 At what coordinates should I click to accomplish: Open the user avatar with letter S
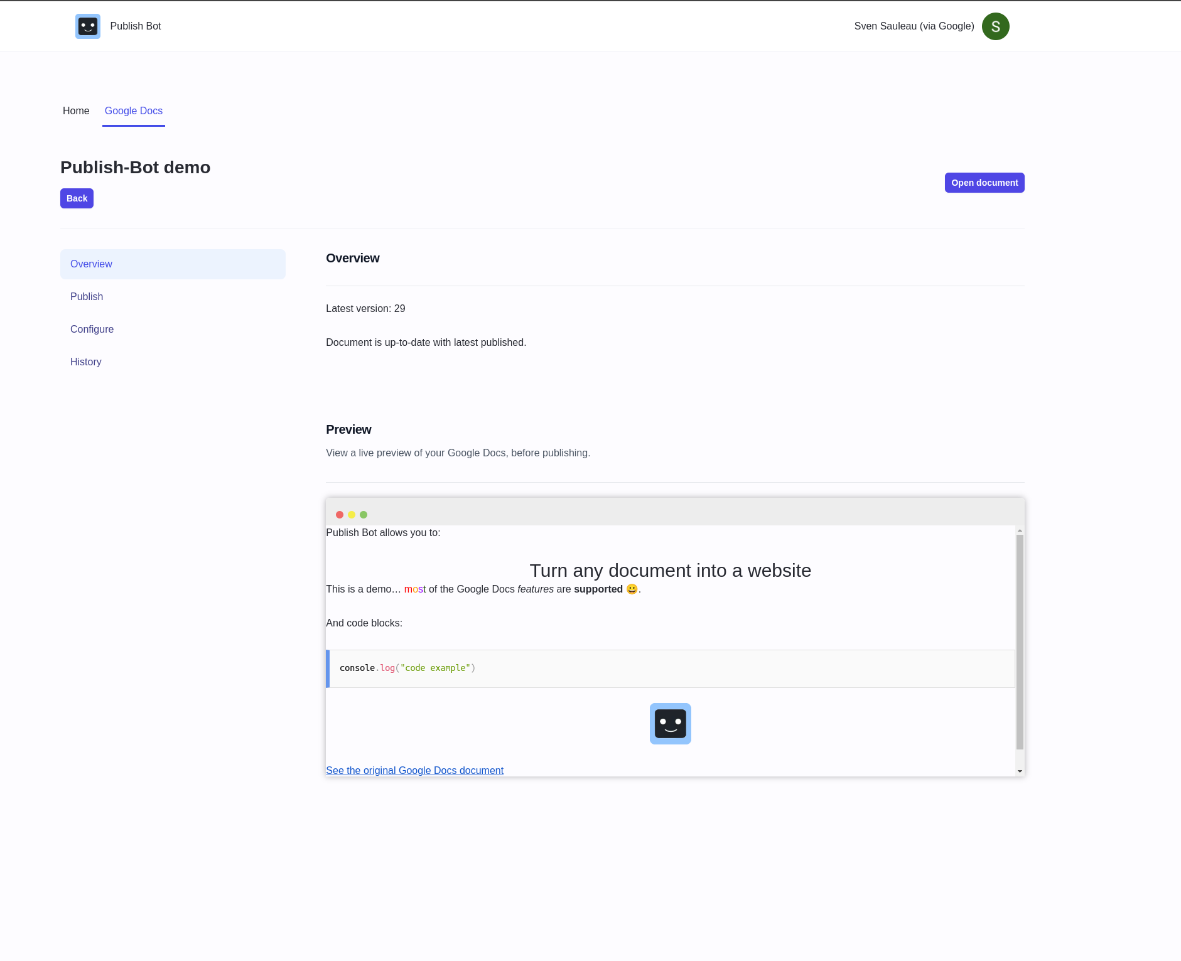(x=995, y=26)
